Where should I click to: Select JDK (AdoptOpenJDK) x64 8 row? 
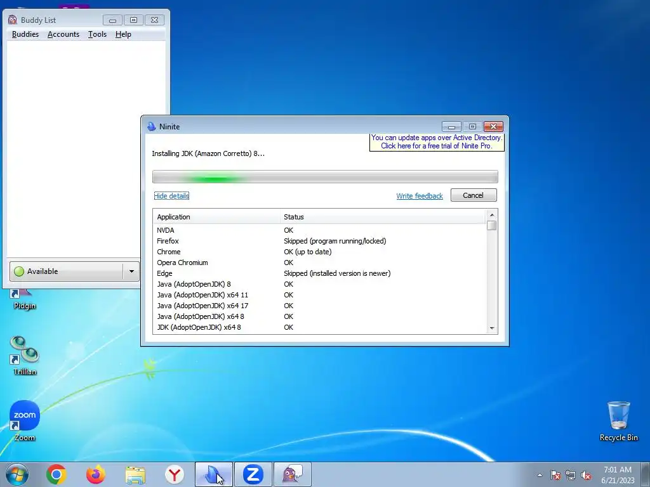tap(319, 327)
